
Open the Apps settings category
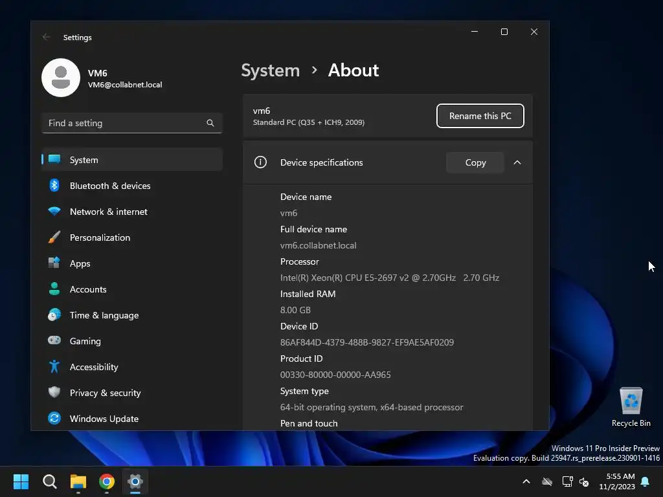point(132,263)
